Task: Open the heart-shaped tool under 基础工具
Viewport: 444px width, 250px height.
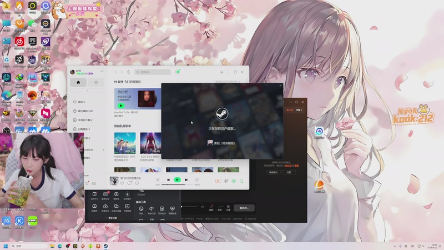Action: coord(173,210)
